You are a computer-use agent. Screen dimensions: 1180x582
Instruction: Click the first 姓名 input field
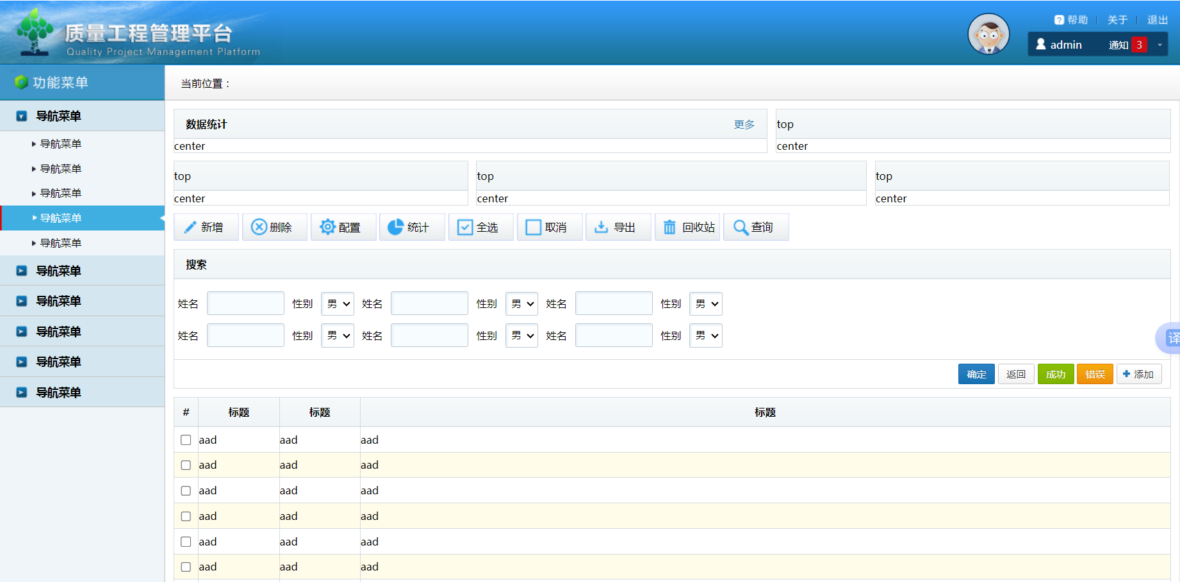[245, 303]
